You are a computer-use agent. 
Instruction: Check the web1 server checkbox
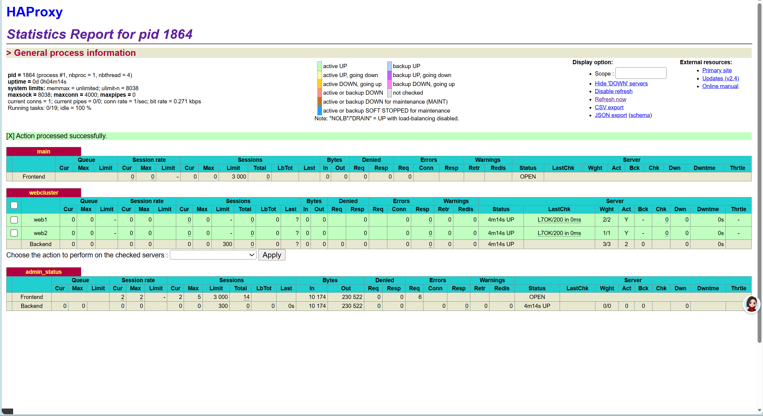point(14,220)
